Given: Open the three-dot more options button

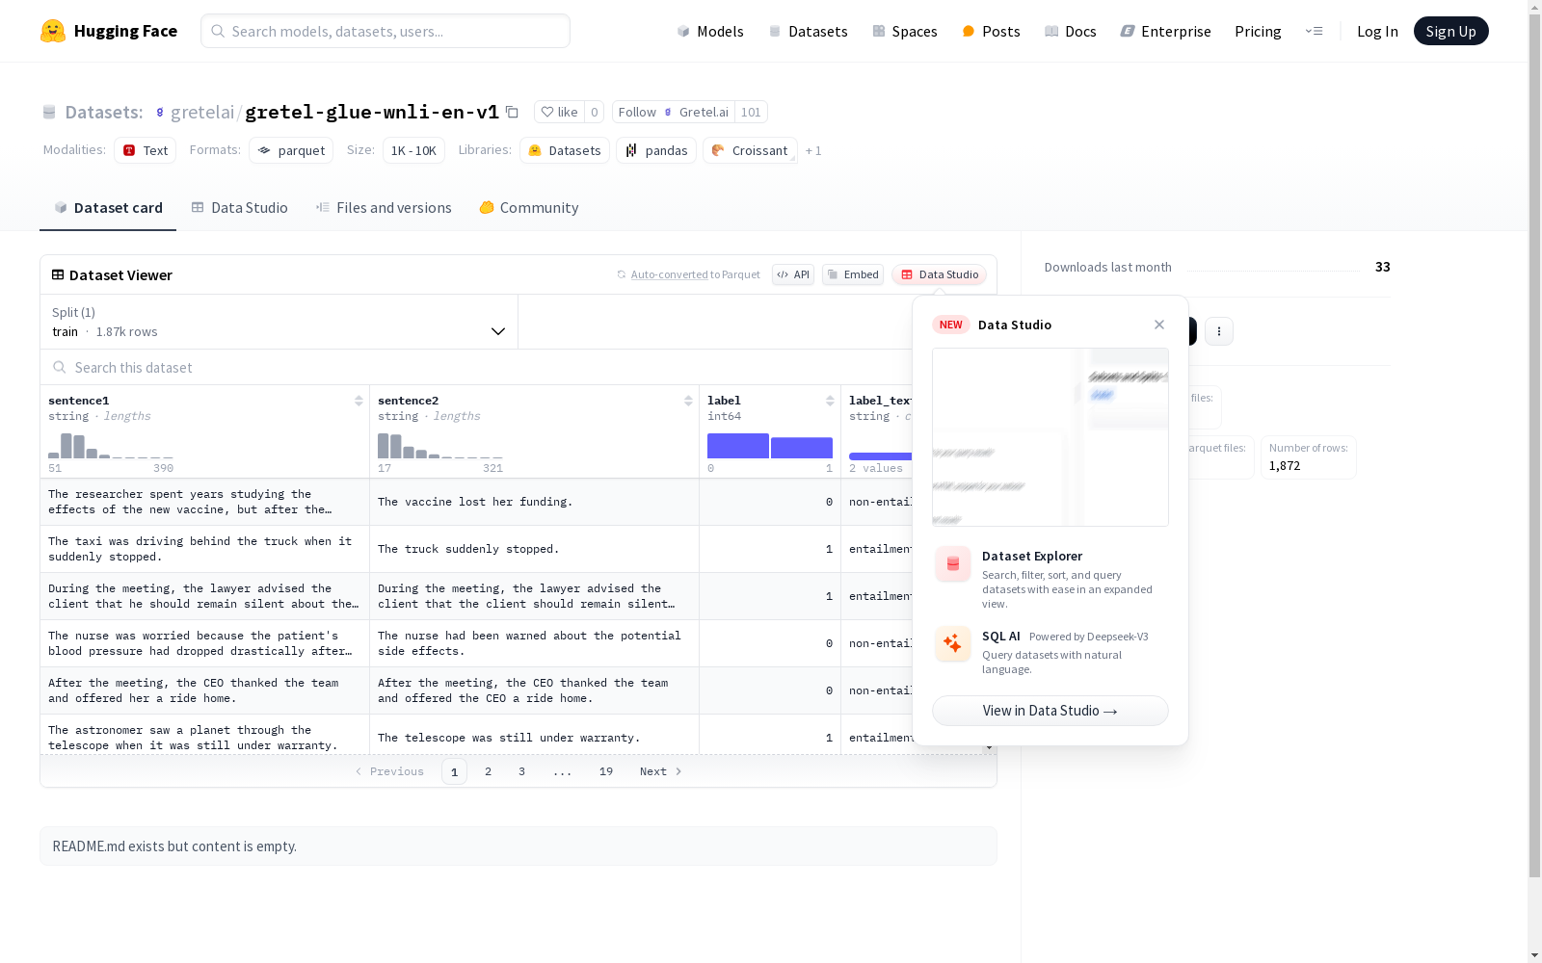Looking at the screenshot, I should 1219,331.
